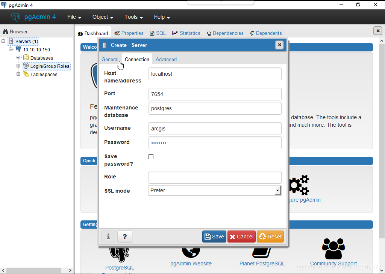Viewport: 385px width, 274px height.
Task: Open the Object menu
Action: coord(103,17)
